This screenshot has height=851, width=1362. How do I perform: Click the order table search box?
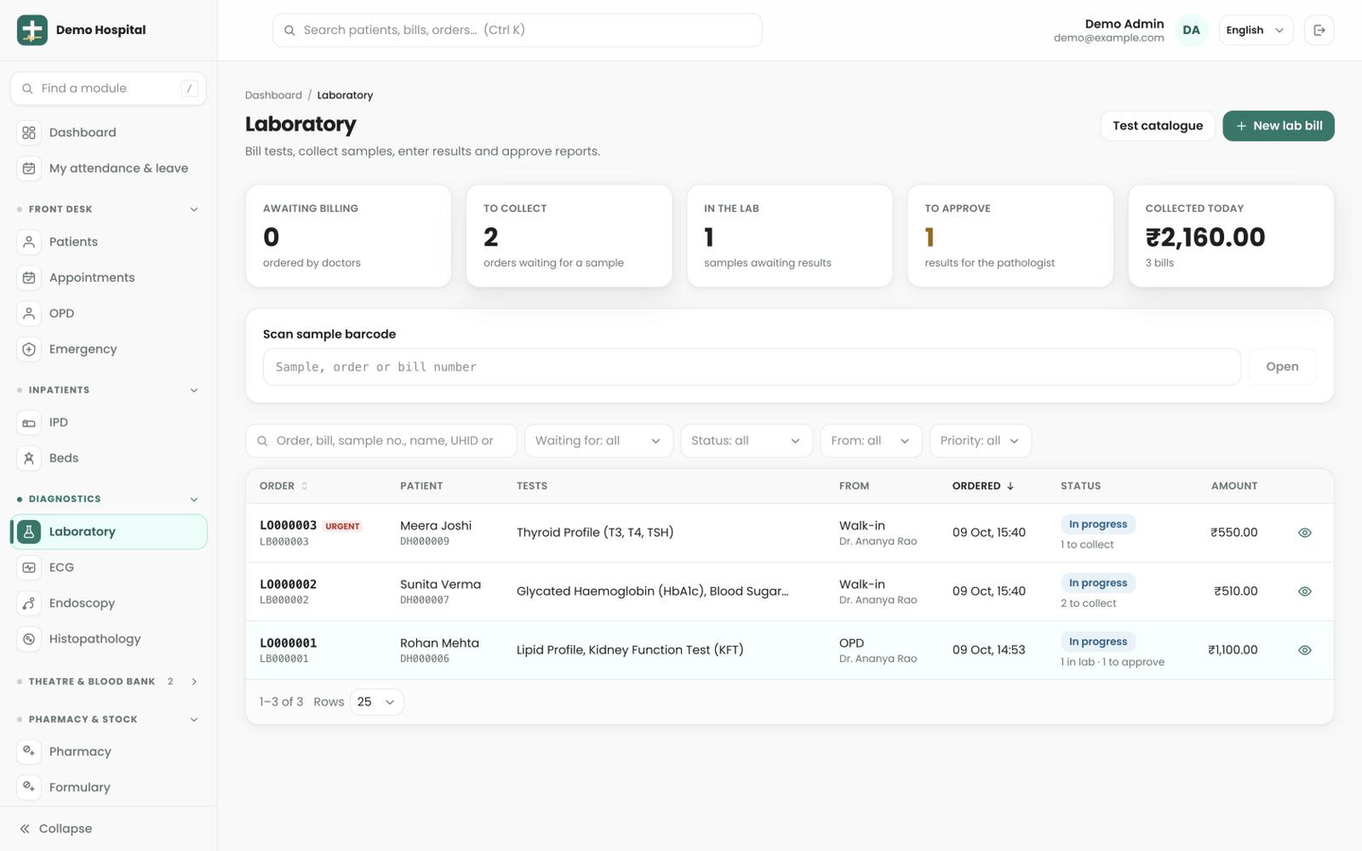pos(381,441)
